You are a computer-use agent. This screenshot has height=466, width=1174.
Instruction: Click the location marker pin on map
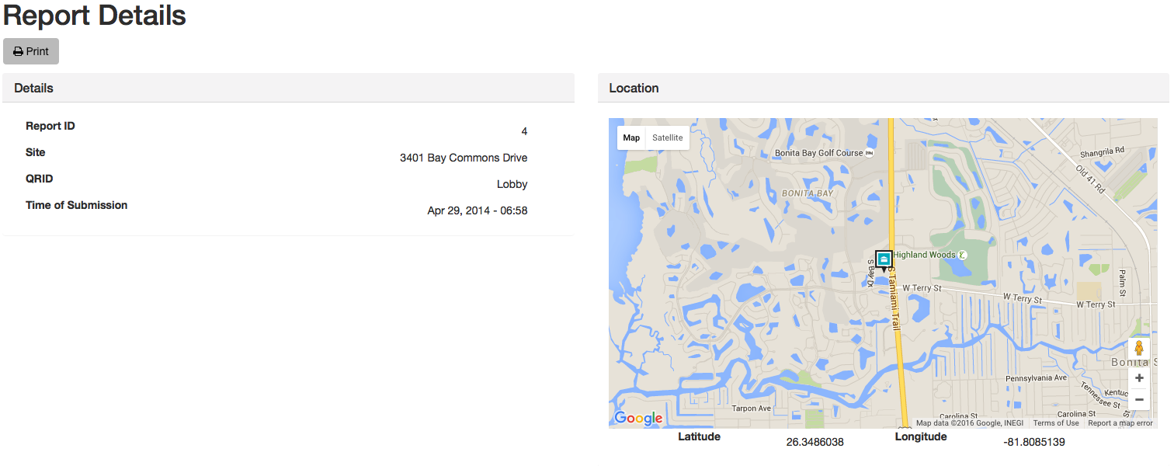(883, 259)
